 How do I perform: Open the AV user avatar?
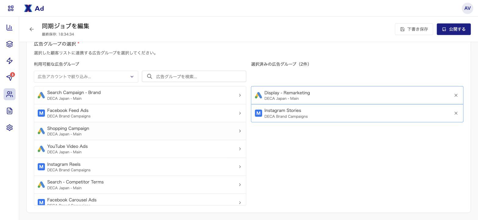(467, 8)
